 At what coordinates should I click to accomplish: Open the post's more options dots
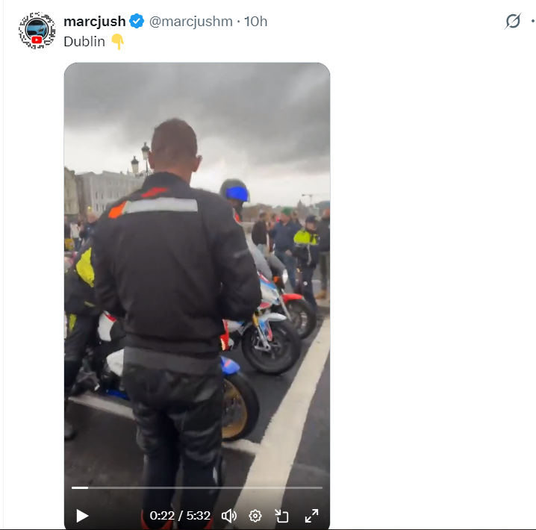coord(532,21)
